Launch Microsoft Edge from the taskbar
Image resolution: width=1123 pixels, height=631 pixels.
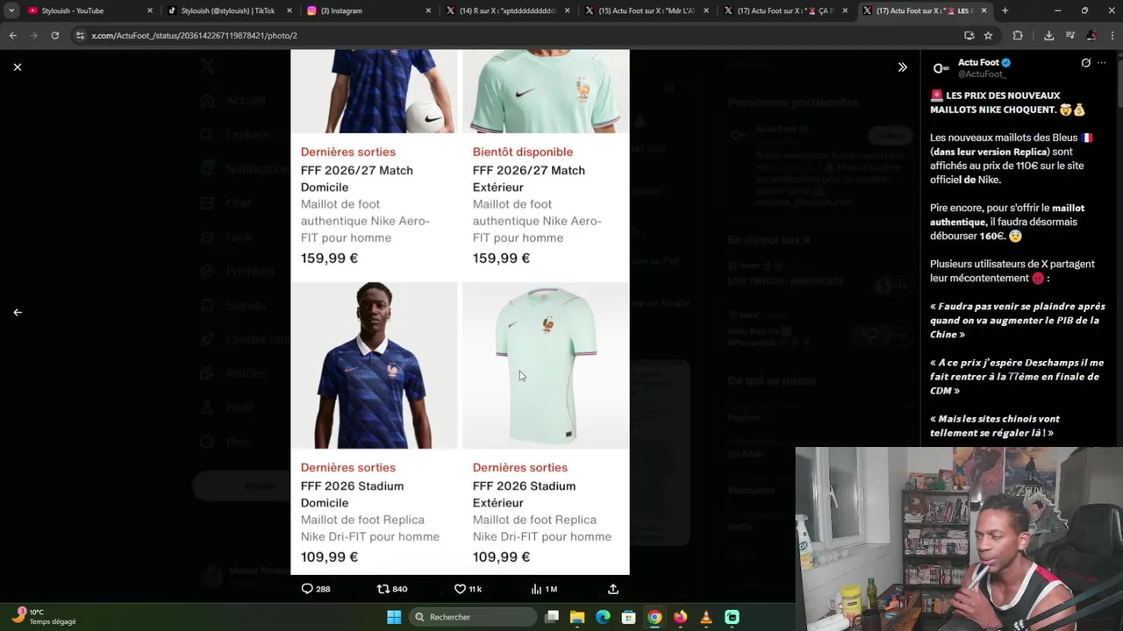click(603, 617)
